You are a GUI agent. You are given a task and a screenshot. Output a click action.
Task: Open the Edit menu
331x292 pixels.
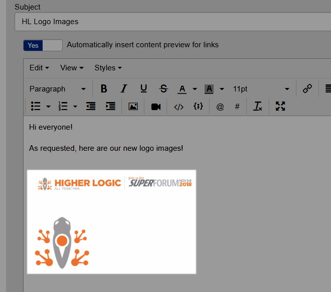tap(39, 68)
